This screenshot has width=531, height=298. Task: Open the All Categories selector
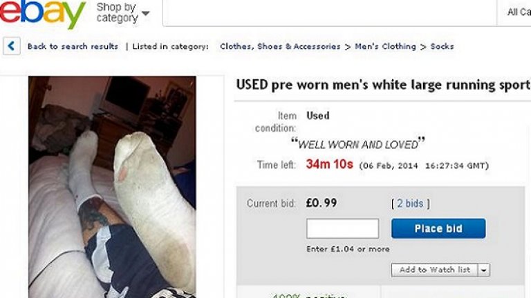pyautogui.click(x=519, y=12)
